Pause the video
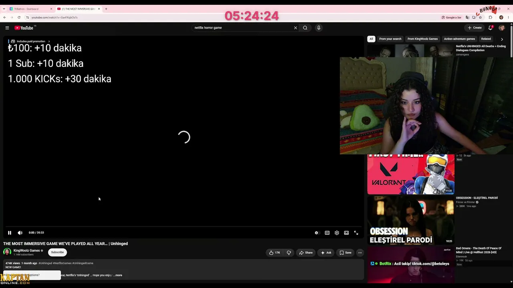Image resolution: width=513 pixels, height=288 pixels. pyautogui.click(x=10, y=232)
